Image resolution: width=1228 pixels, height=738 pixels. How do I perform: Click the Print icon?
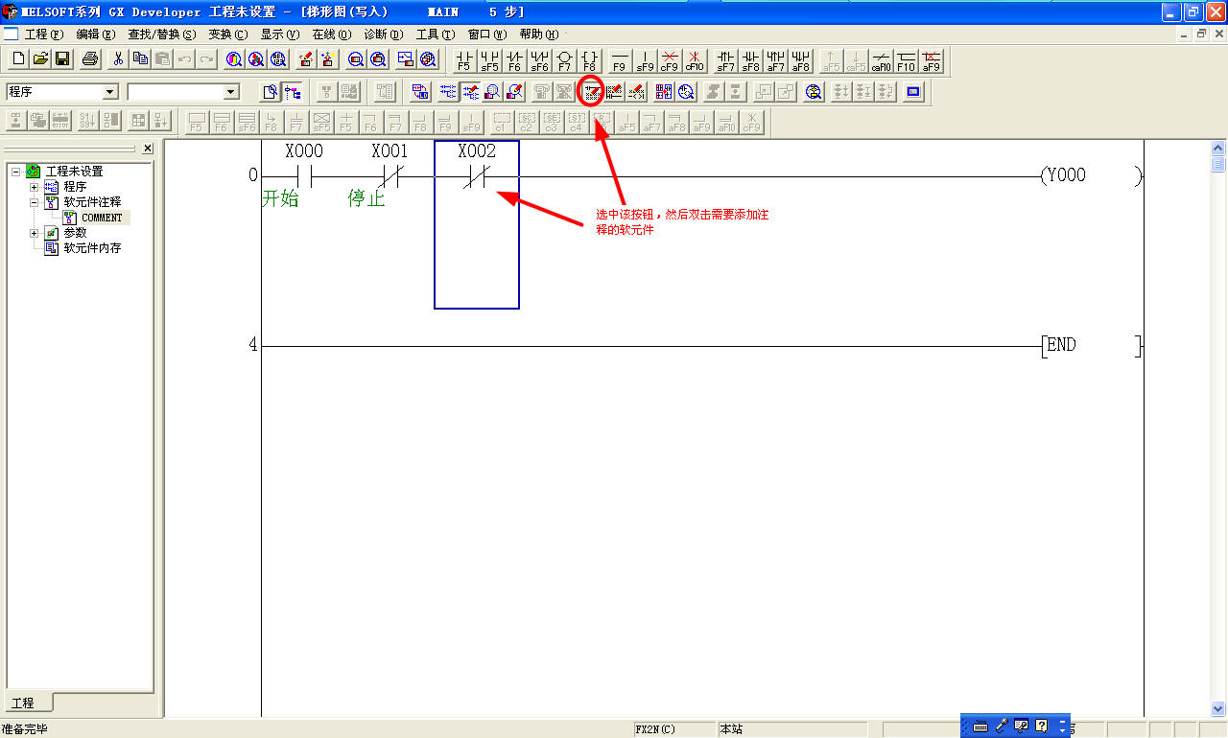pyautogui.click(x=90, y=59)
